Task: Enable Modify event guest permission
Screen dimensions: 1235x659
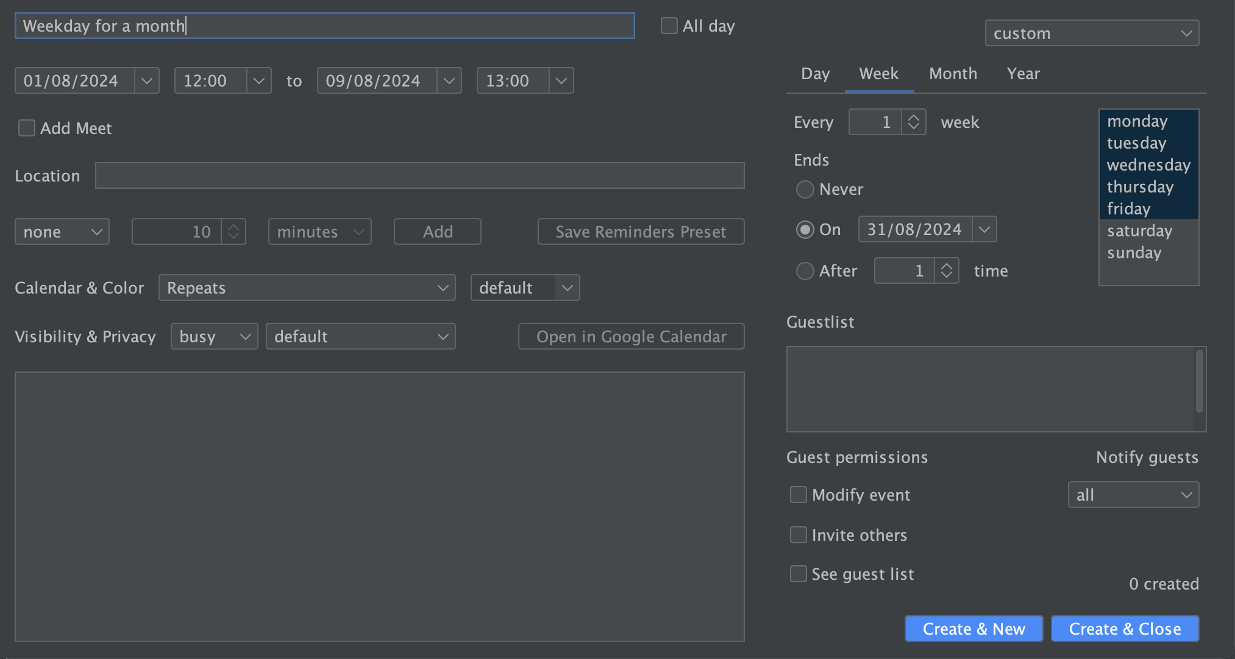Action: click(799, 495)
